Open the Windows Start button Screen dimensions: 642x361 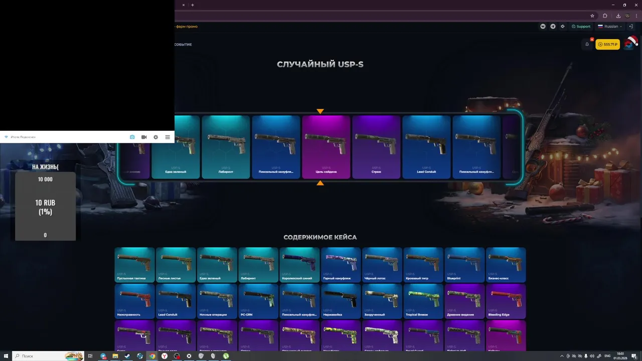[6, 356]
